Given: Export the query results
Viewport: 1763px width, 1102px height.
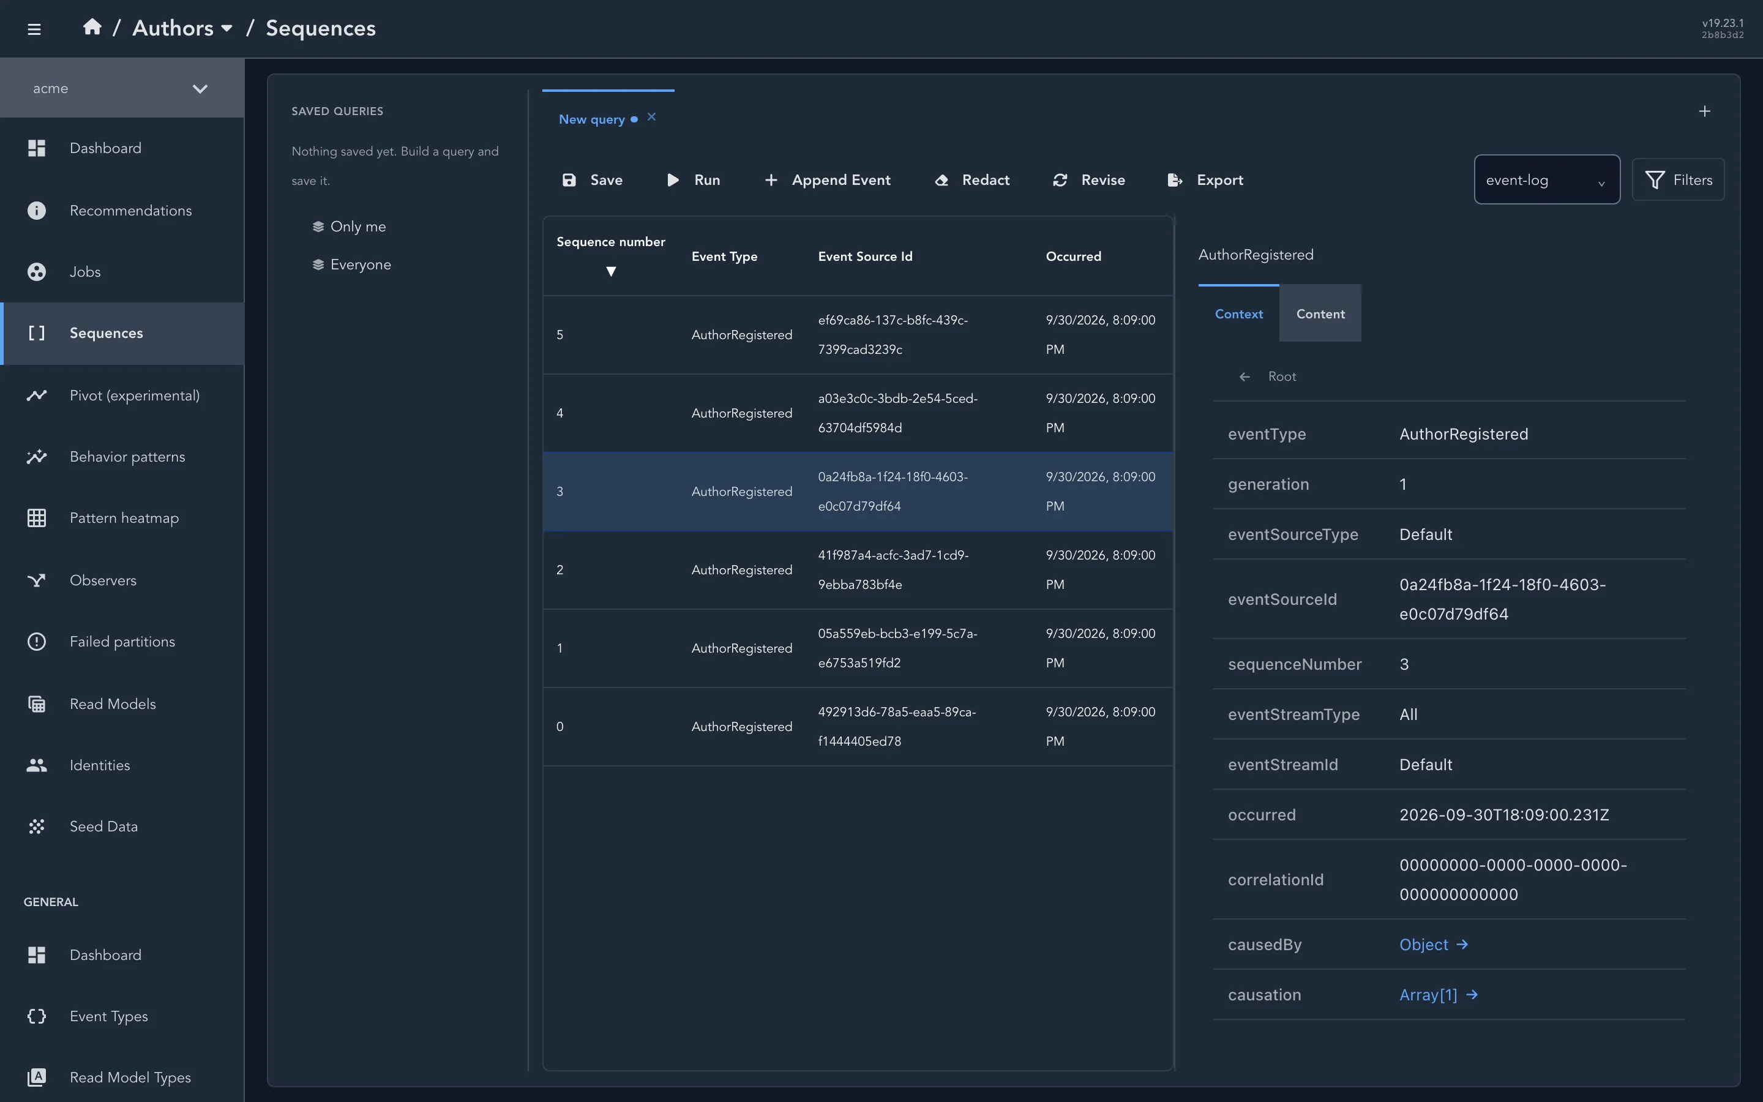Looking at the screenshot, I should pos(1206,180).
